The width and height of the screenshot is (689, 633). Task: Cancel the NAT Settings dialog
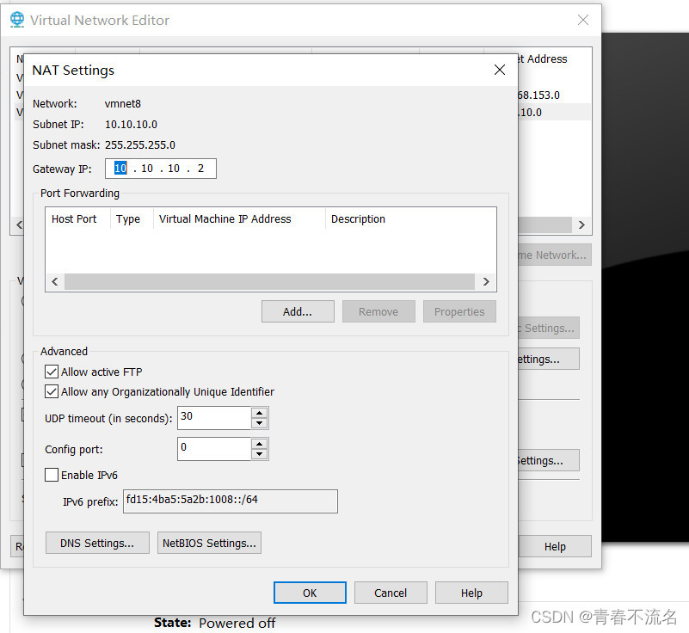[391, 593]
